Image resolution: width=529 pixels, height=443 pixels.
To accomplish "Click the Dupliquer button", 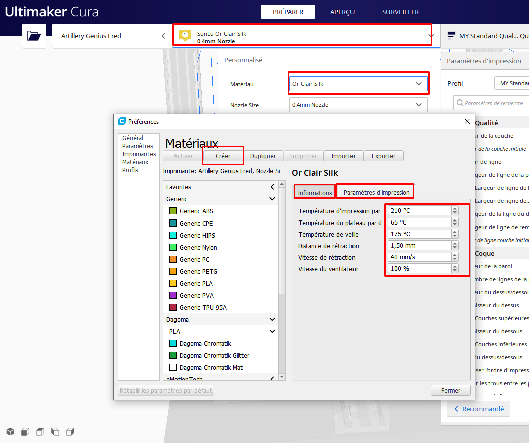I will 263,156.
